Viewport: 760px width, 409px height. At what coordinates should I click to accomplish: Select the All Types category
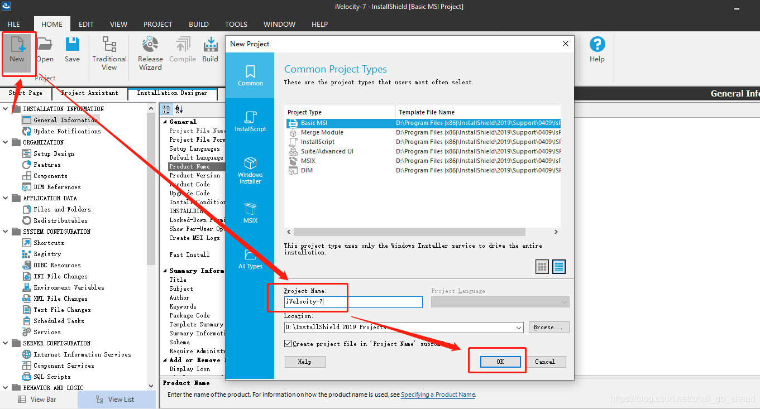point(250,258)
